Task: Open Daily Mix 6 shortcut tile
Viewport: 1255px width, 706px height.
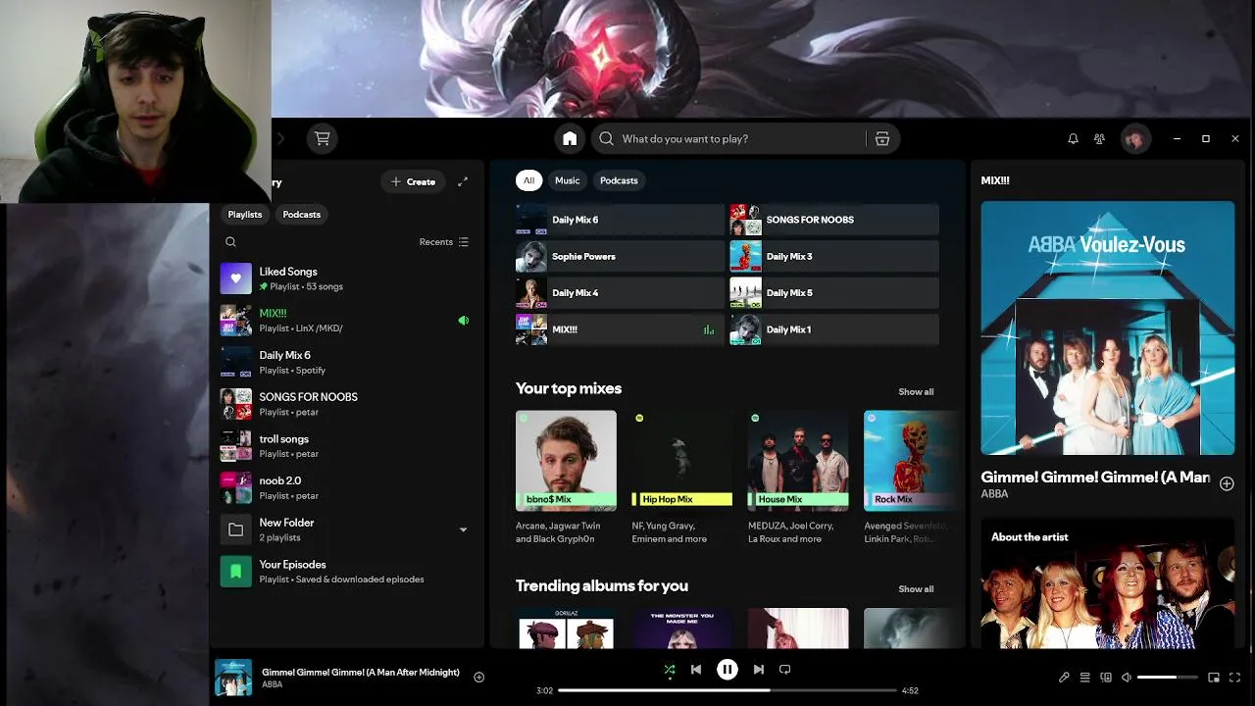Action: (x=620, y=220)
